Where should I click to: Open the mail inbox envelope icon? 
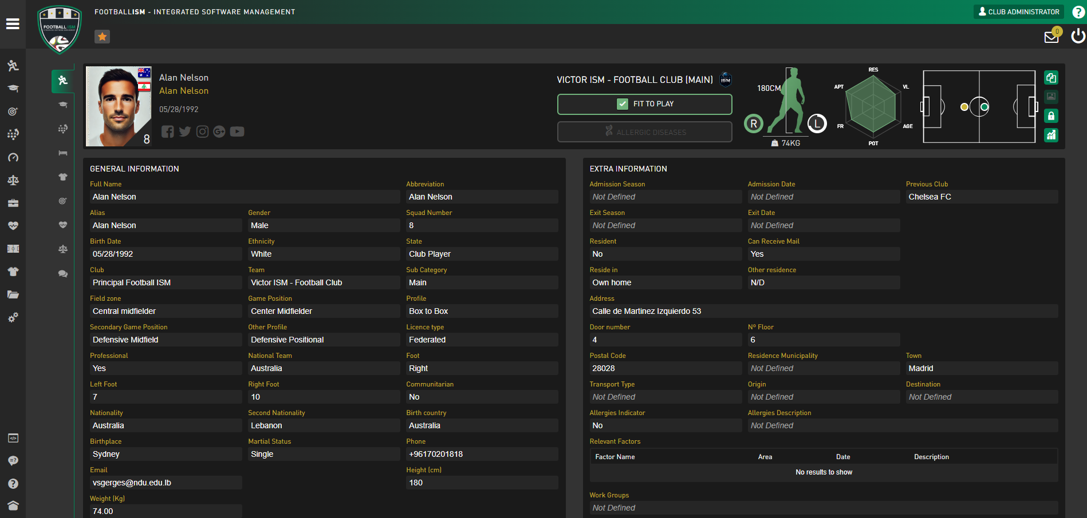coord(1051,37)
